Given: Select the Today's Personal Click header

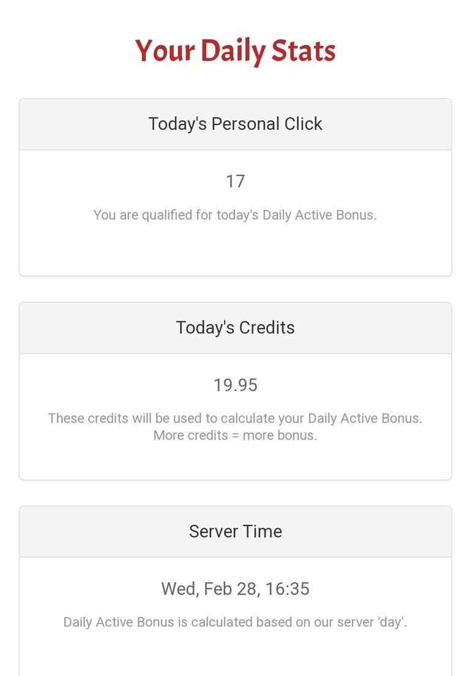Looking at the screenshot, I should coord(235,124).
